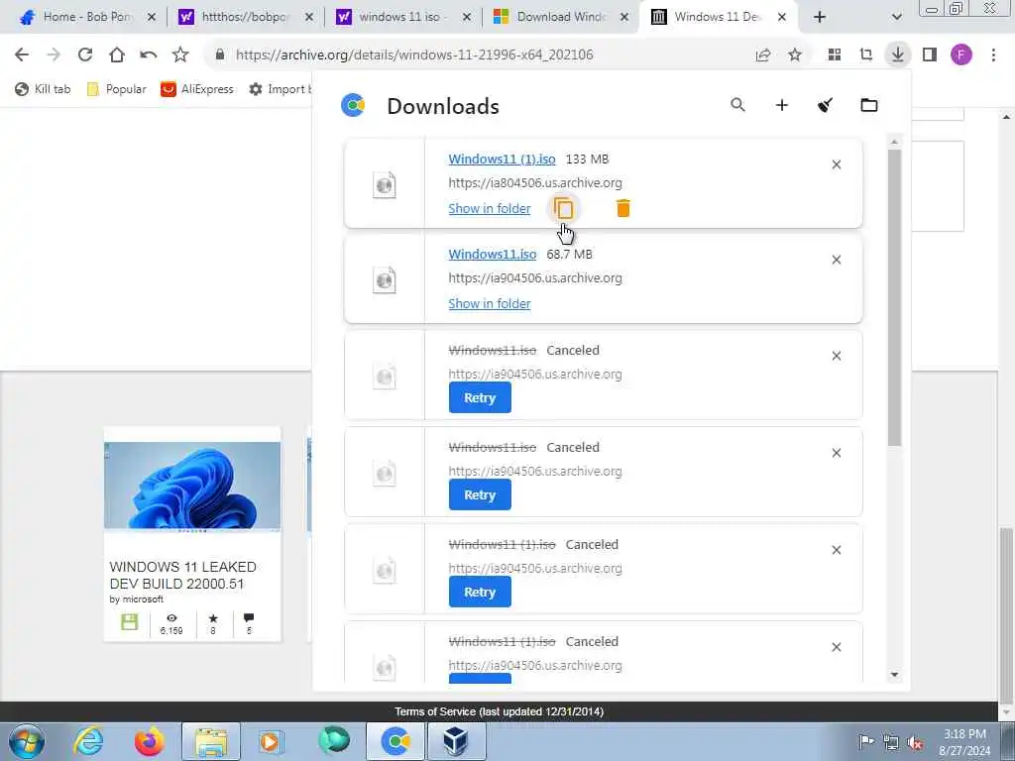Search downloads with the magnifier icon
Viewport: 1015px width, 761px height.
coord(737,105)
